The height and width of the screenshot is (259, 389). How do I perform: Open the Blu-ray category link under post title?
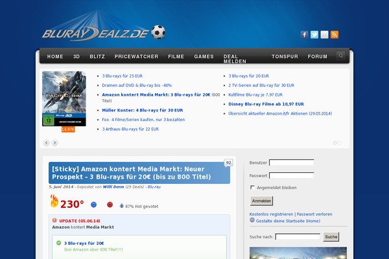[x=154, y=187]
